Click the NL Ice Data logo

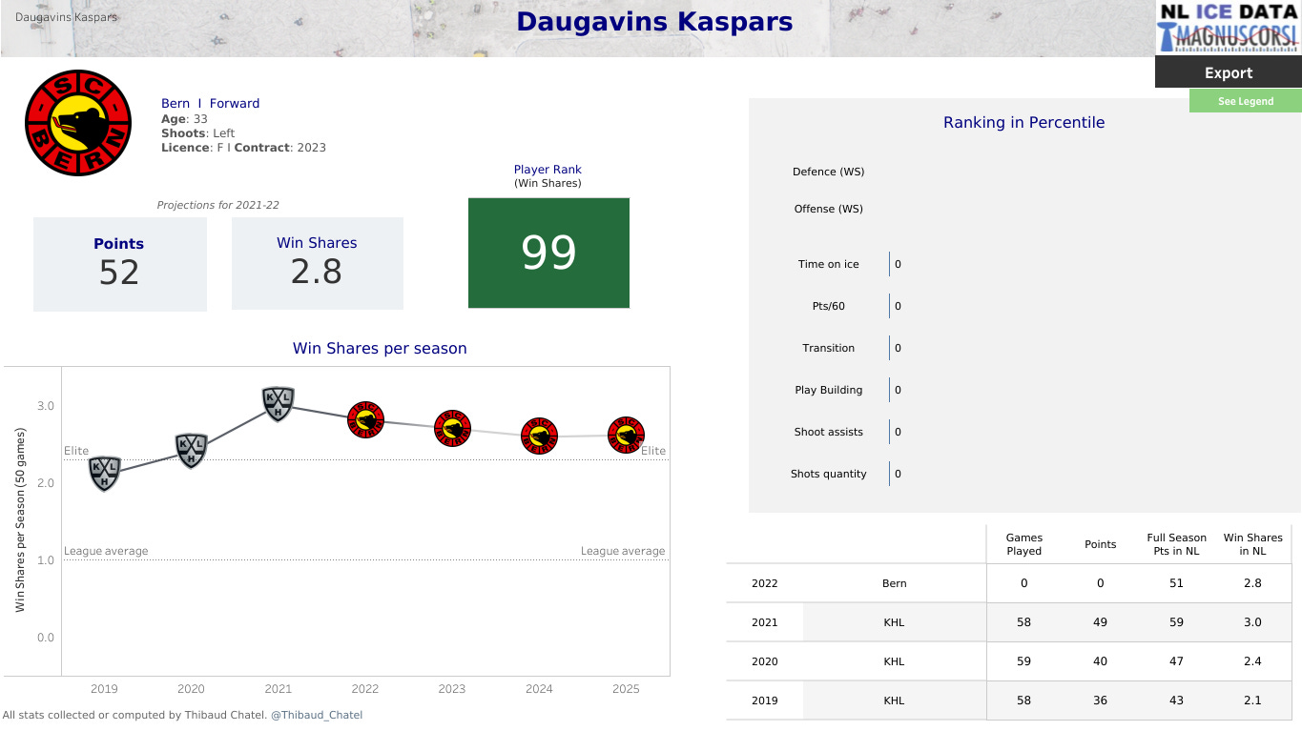pos(1228,28)
